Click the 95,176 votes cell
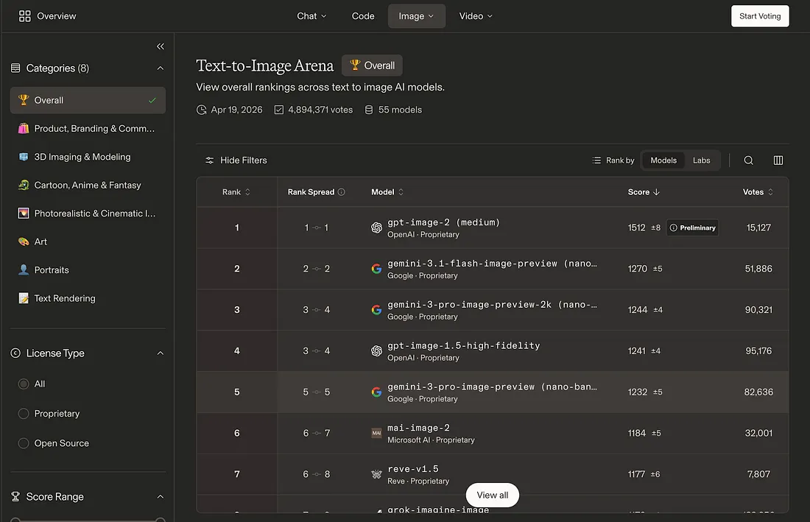The height and width of the screenshot is (522, 810). coord(758,351)
